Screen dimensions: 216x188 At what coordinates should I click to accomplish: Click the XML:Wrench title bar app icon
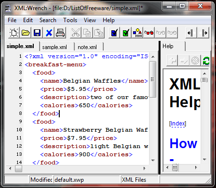pos(8,8)
